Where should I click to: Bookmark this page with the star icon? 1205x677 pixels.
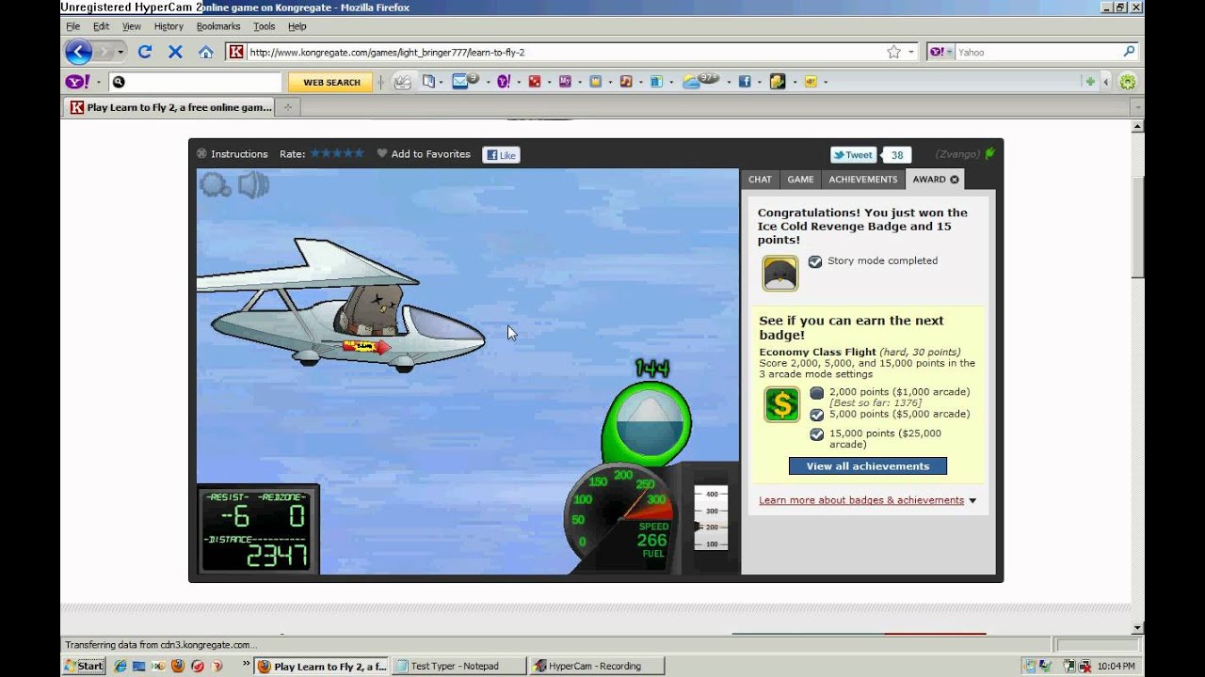893,52
